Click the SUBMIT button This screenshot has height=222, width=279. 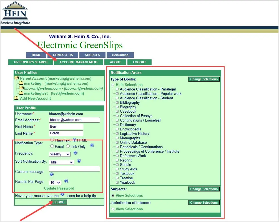point(59,202)
